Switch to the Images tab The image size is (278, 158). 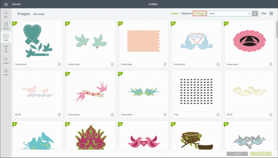point(174,14)
